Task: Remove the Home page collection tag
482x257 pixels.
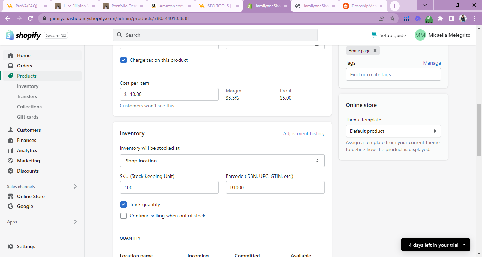Action: [x=375, y=50]
